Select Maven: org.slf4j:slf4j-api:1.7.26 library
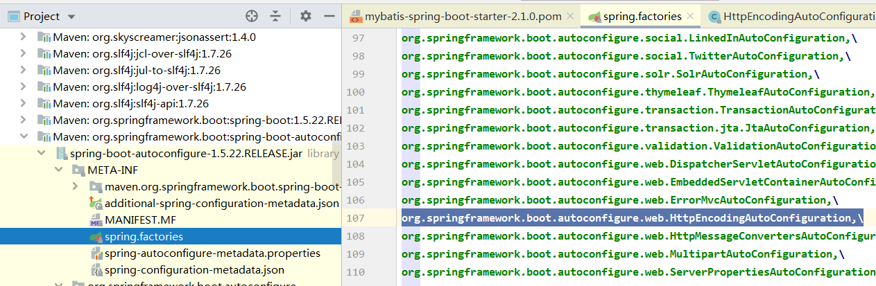This screenshot has height=286, width=876. tap(131, 104)
